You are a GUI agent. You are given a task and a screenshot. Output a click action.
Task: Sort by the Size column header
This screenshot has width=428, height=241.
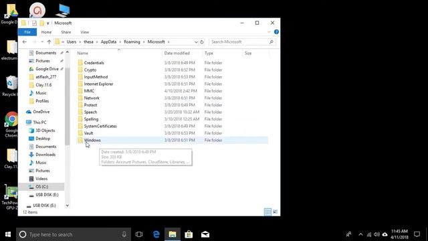coord(248,53)
